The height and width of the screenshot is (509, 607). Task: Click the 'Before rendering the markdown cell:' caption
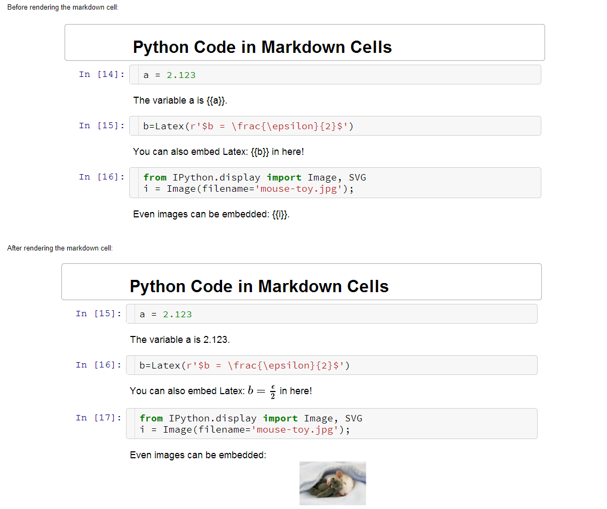[62, 7]
